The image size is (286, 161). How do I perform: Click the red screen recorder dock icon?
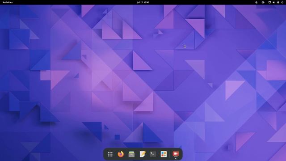tap(176, 154)
